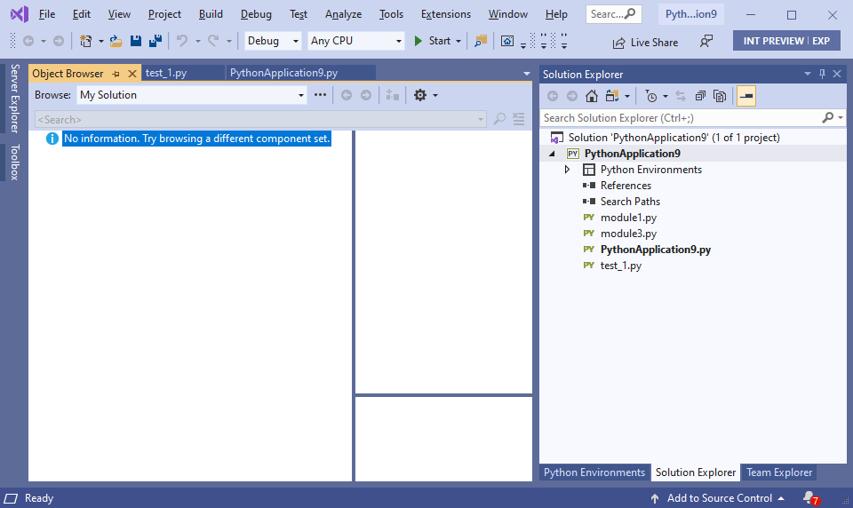This screenshot has width=853, height=508.
Task: Select module3.py in Solution Explorer
Action: point(628,234)
